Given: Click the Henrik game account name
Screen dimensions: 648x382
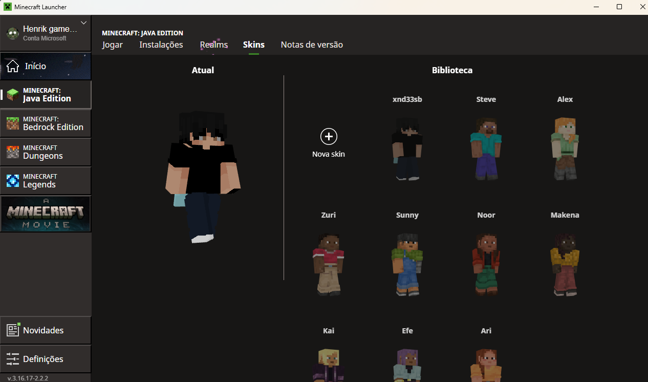Looking at the screenshot, I should [50, 29].
